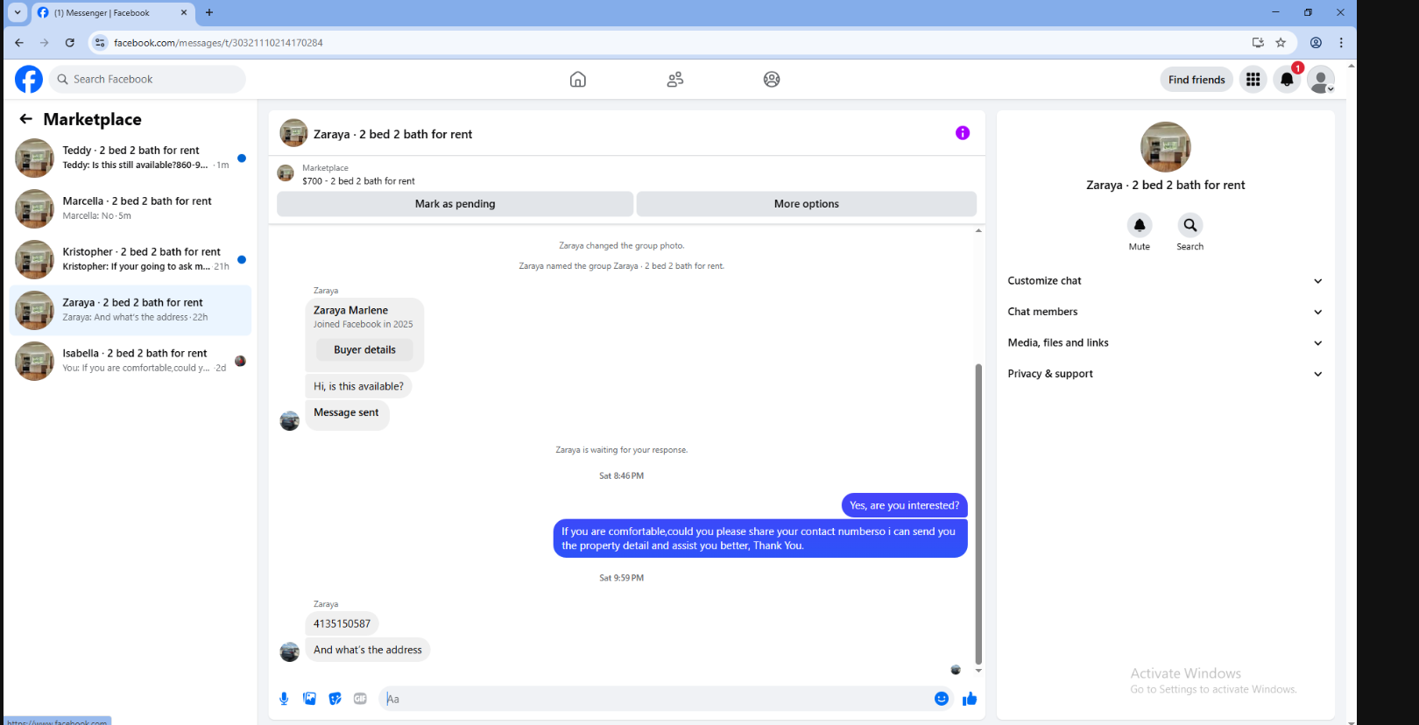Click More options button

pyautogui.click(x=807, y=204)
